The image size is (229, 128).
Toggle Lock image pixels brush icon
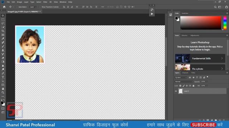pos(184,86)
